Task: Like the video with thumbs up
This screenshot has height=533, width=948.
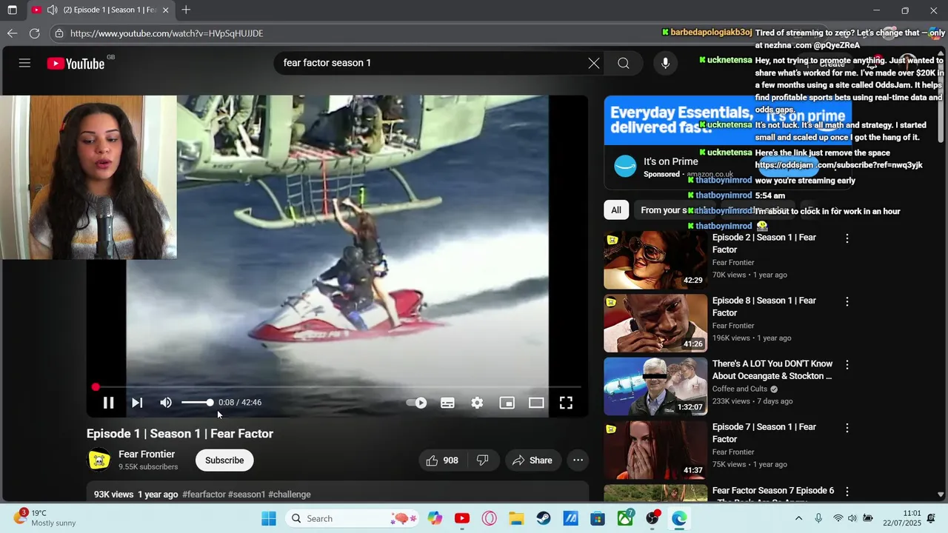Action: coord(441,460)
